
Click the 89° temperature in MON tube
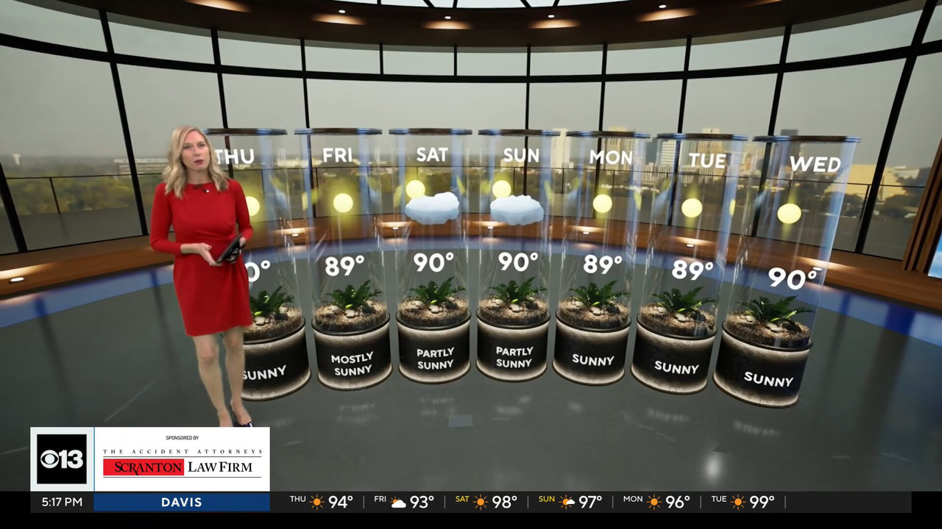pos(603,264)
